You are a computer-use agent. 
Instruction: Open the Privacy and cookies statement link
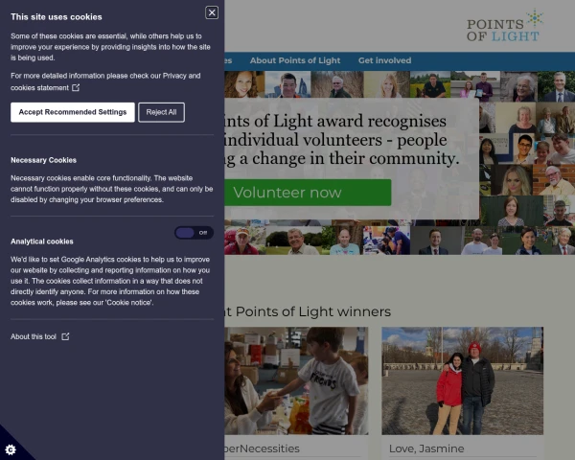coord(105,81)
